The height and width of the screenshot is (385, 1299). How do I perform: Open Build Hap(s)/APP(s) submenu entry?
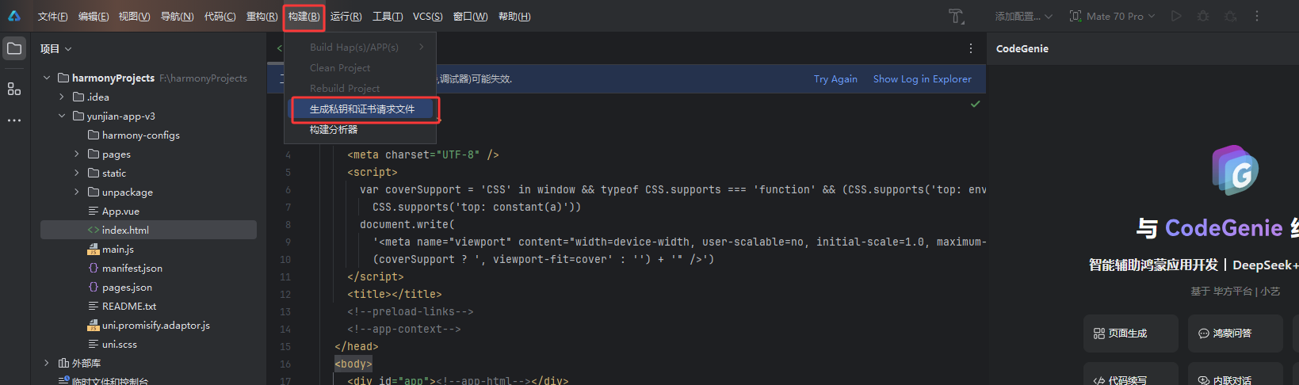[x=361, y=48]
